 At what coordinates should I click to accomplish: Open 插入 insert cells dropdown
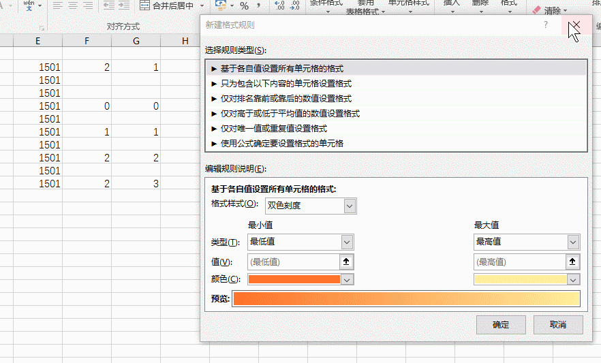tap(452, 6)
